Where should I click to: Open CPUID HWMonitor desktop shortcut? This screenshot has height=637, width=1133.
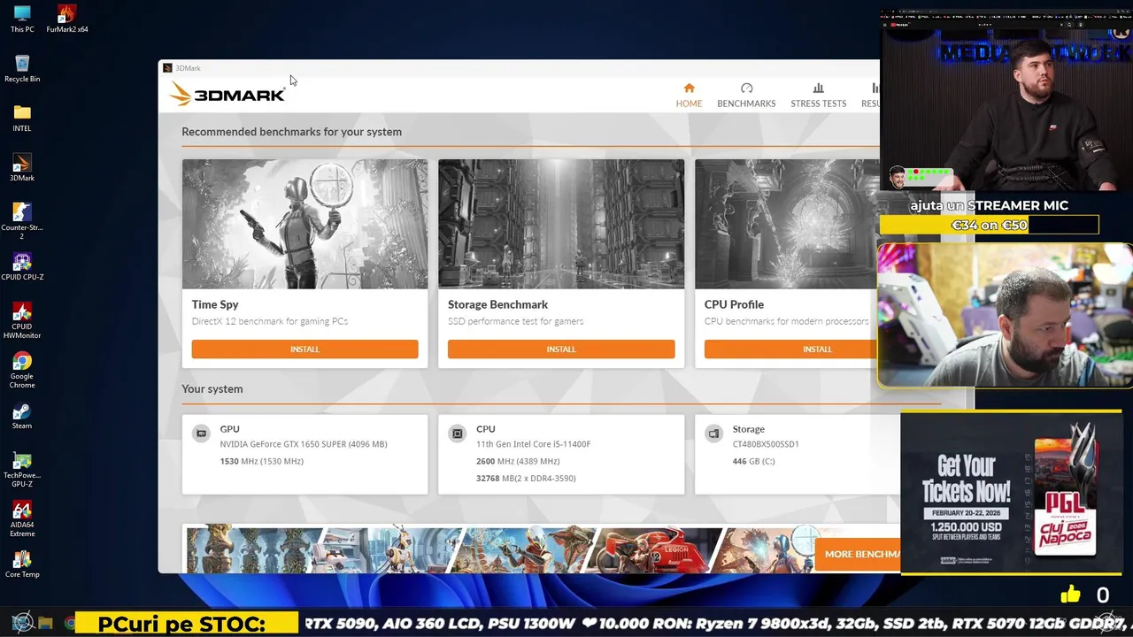coord(22,321)
